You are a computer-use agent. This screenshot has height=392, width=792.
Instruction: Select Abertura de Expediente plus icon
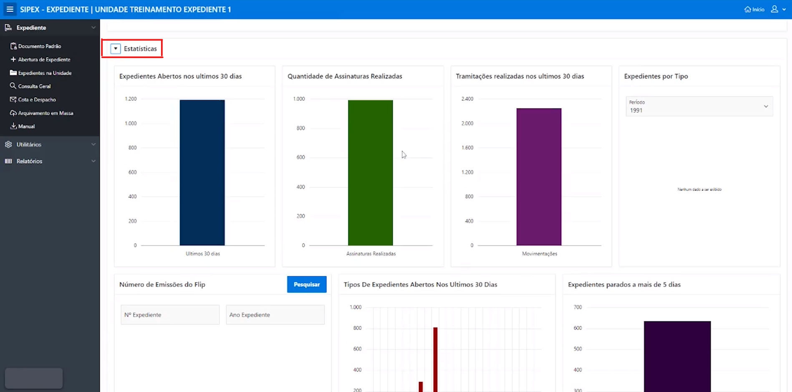tap(14, 60)
